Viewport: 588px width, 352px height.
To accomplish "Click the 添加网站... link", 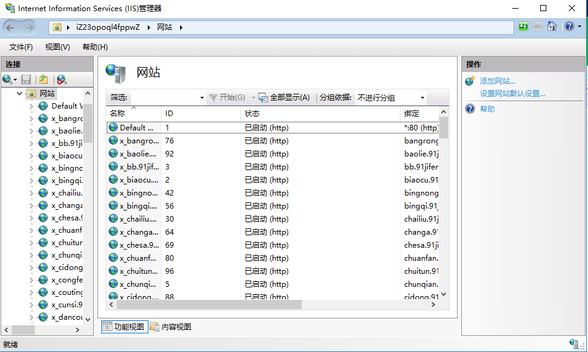I will tap(497, 81).
